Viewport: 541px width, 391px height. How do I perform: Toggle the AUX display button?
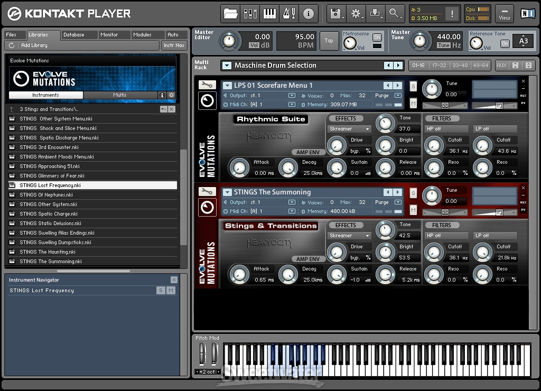501,65
